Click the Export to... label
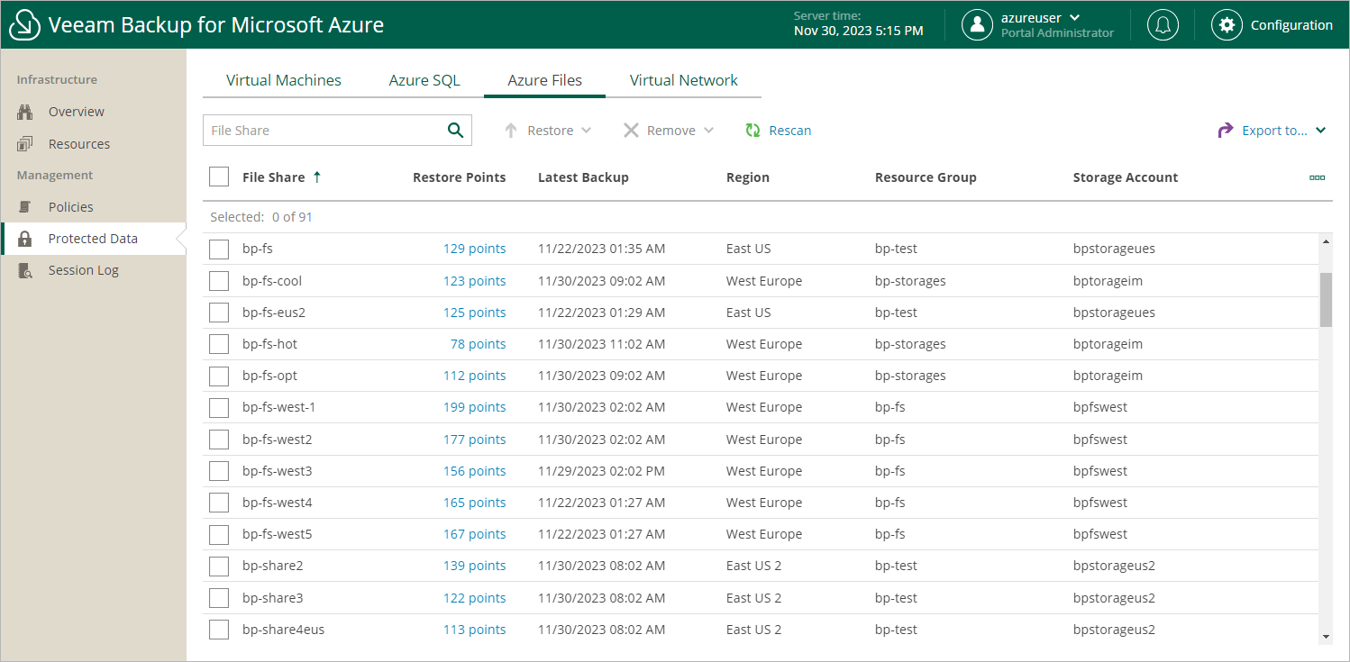This screenshot has height=662, width=1350. [1274, 131]
